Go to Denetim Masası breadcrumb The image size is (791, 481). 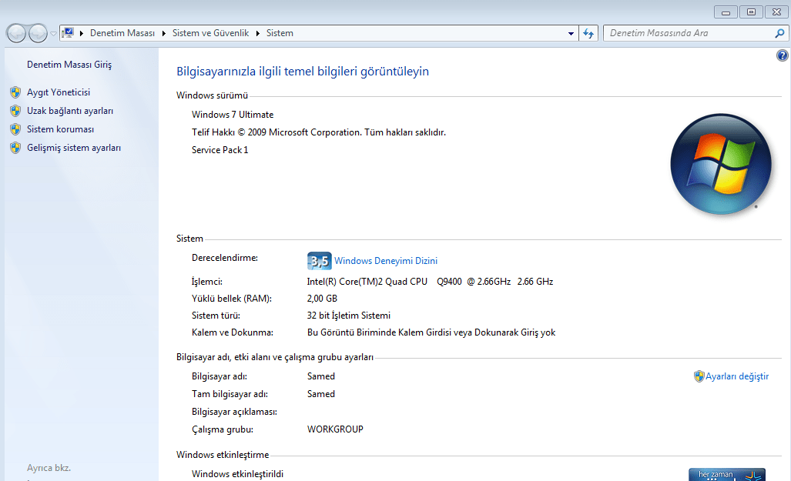[122, 33]
